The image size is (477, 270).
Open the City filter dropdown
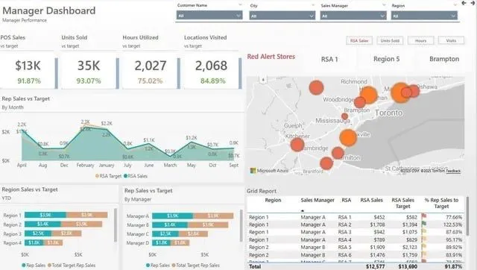point(282,16)
